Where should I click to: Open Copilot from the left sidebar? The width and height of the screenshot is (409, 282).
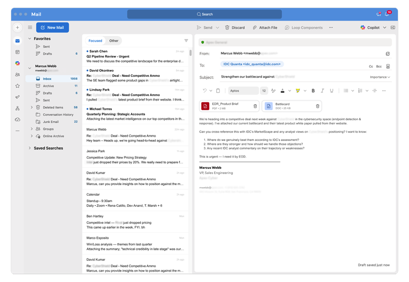[17, 63]
